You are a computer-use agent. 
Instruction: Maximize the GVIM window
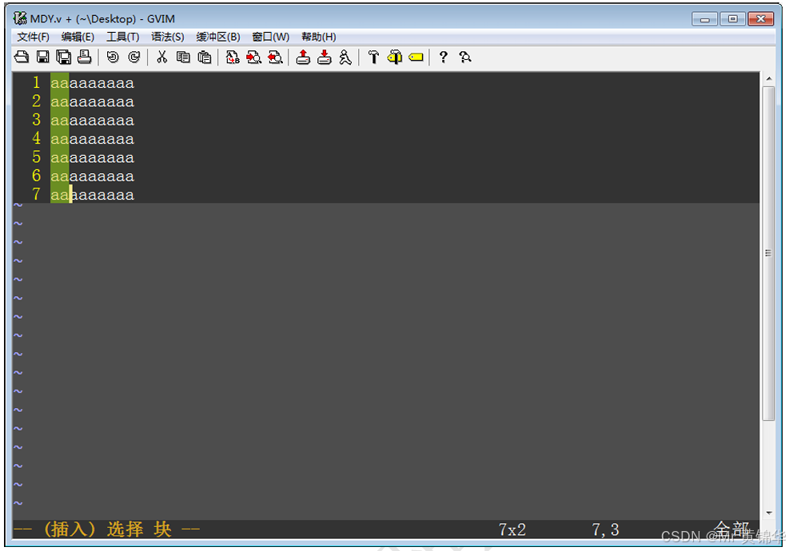(x=732, y=19)
